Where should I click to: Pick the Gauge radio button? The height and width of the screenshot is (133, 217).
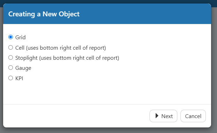pyautogui.click(x=11, y=68)
